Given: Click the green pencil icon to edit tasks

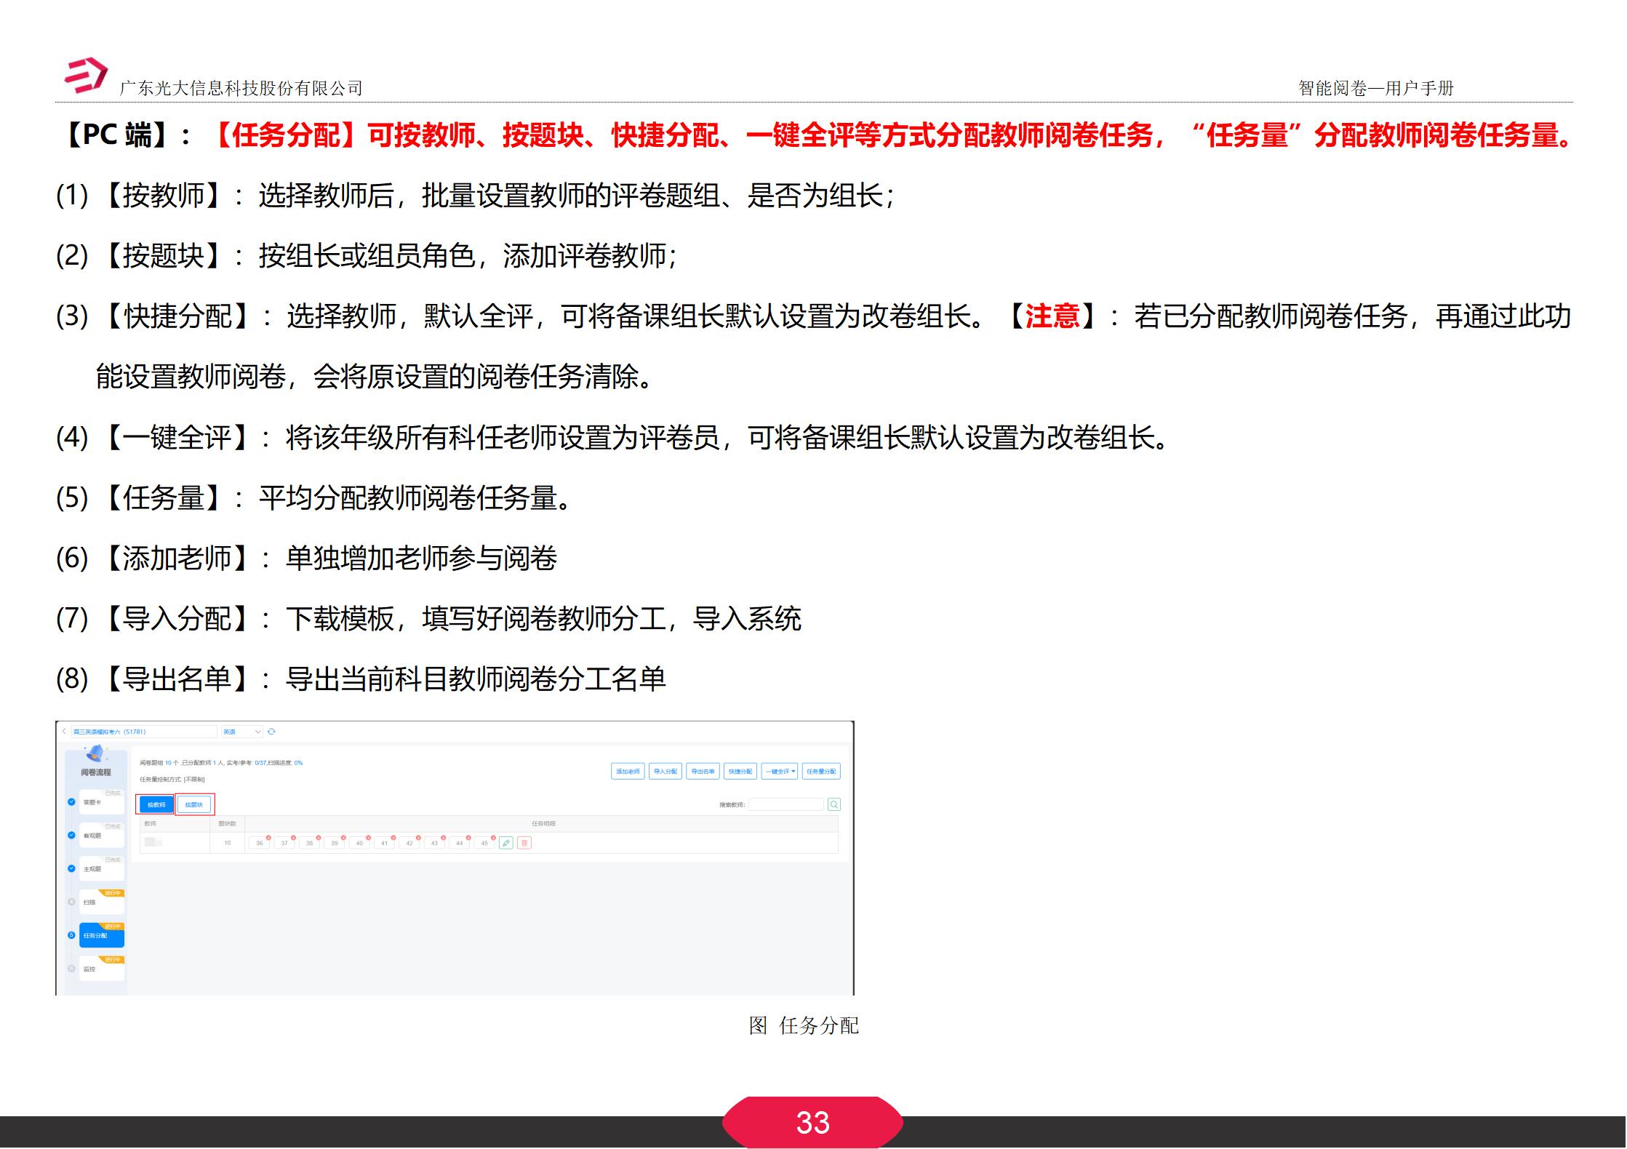Looking at the screenshot, I should tap(506, 842).
